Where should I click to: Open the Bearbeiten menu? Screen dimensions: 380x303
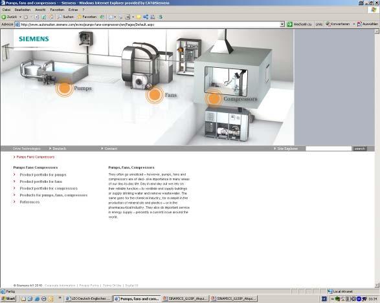[x=23, y=10]
